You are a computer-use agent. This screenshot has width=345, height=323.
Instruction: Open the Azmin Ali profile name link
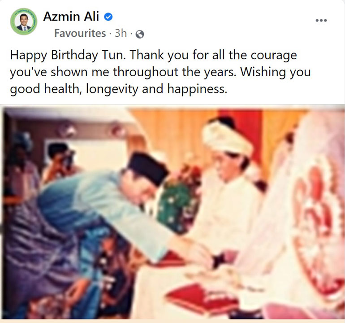click(x=71, y=17)
